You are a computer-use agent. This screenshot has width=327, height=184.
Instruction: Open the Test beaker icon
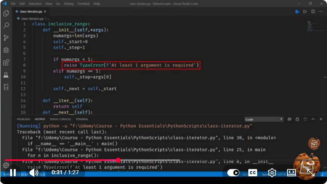[x=6, y=75]
